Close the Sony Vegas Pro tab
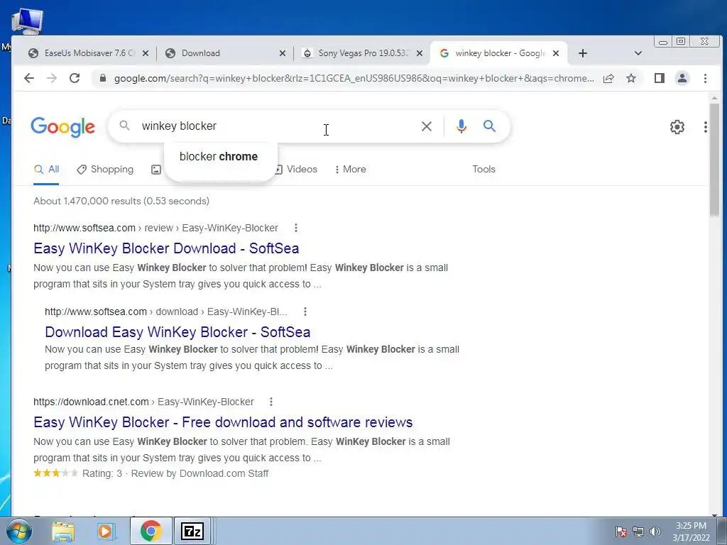 tap(420, 53)
